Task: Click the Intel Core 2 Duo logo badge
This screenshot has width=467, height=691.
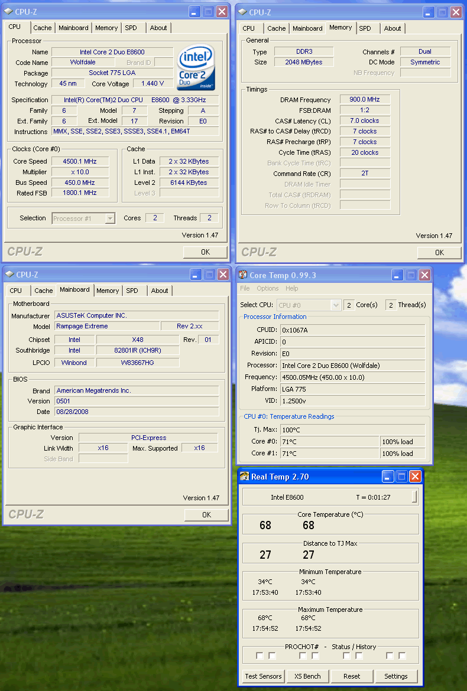Action: [x=196, y=67]
